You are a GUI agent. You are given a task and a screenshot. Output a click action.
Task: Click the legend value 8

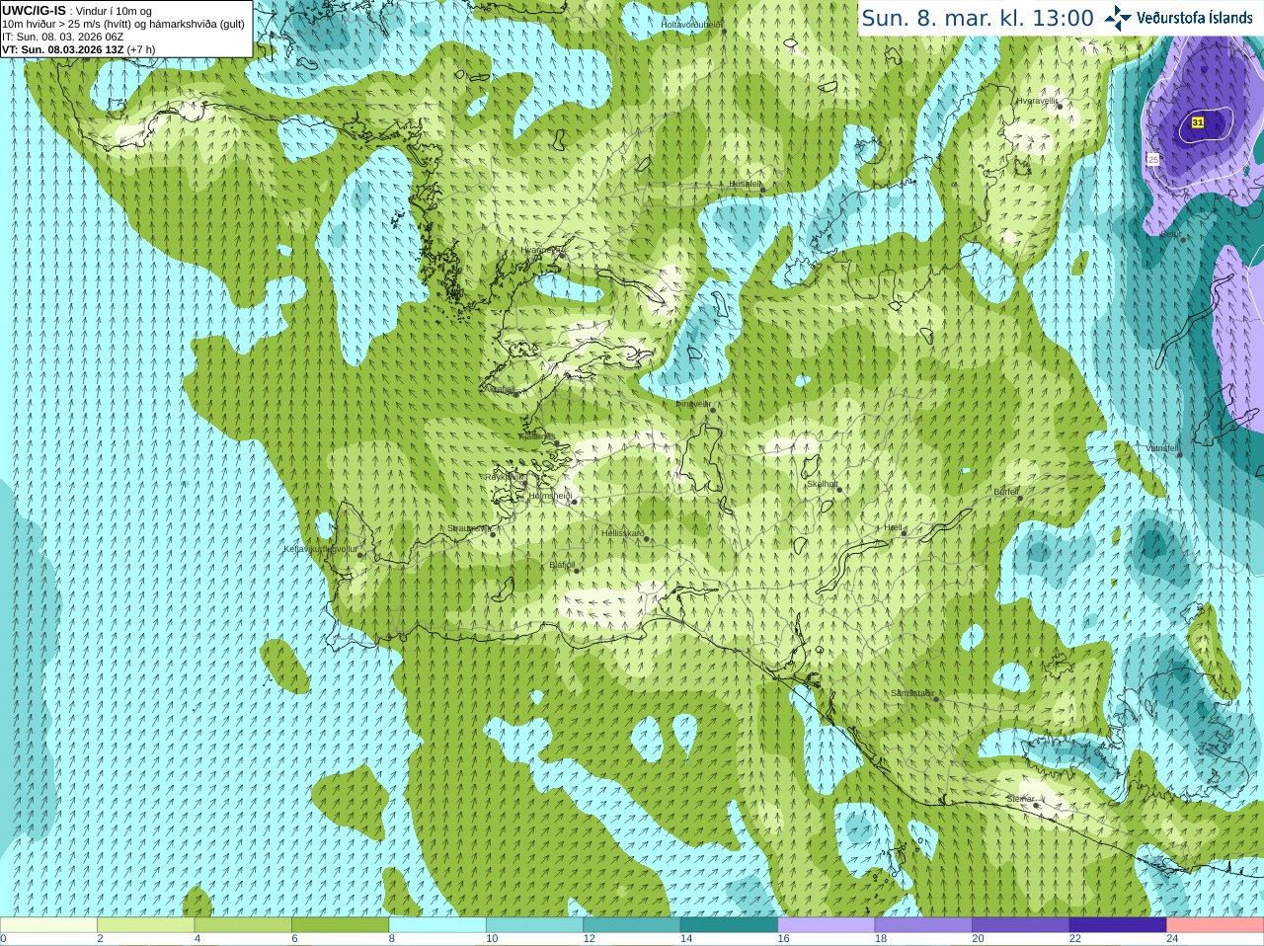392,939
